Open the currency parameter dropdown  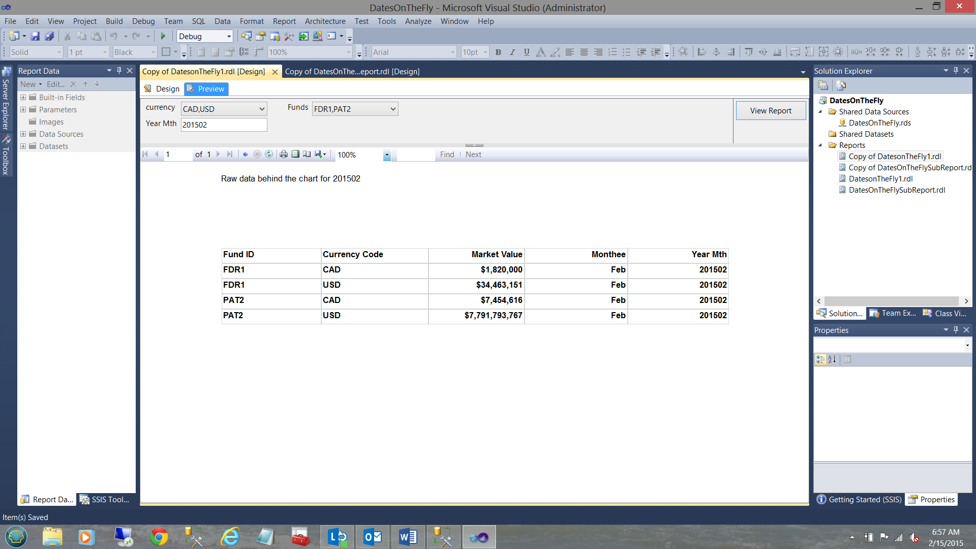(x=262, y=109)
